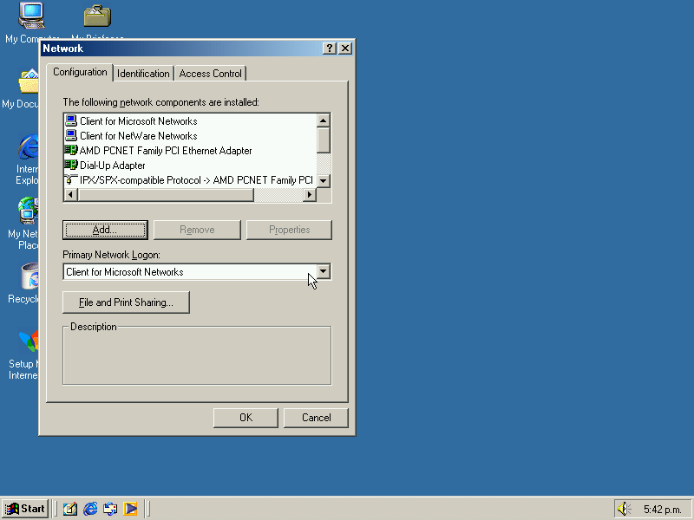The image size is (694, 520).
Task: Switch to the Identification tab
Action: (143, 74)
